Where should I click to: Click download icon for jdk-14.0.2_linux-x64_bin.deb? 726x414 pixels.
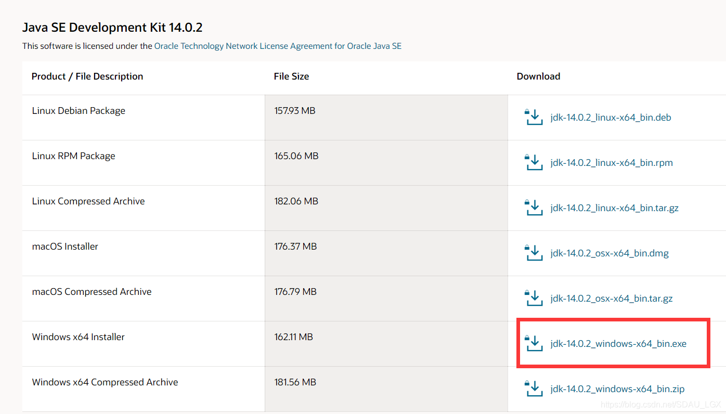click(534, 117)
